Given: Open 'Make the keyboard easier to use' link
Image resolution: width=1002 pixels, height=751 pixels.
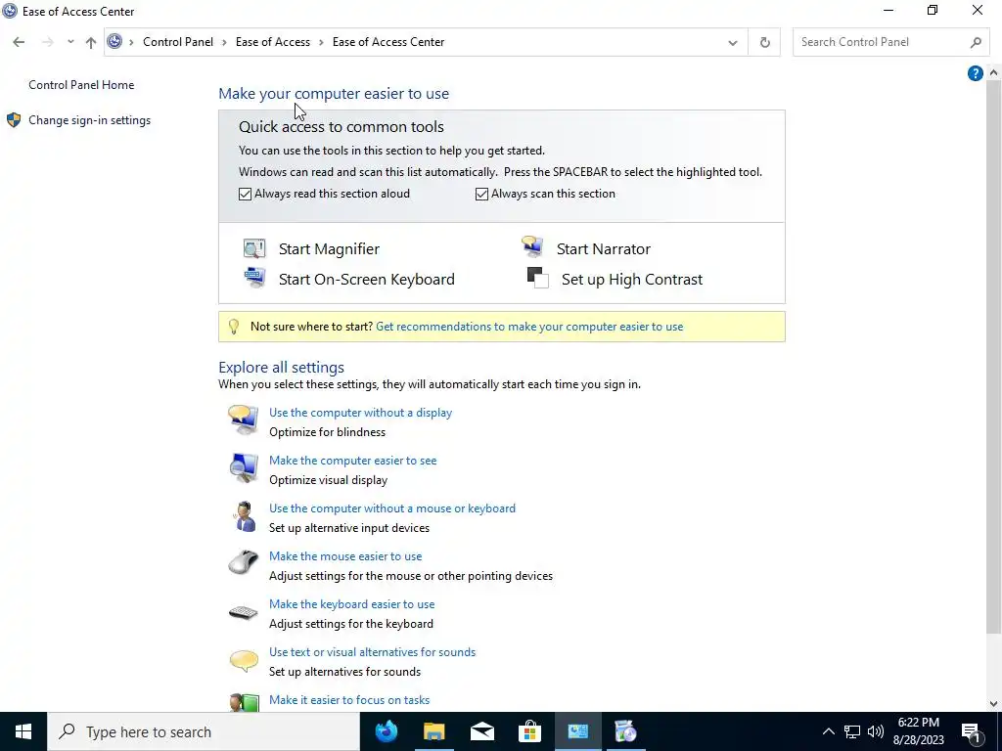Looking at the screenshot, I should (351, 604).
